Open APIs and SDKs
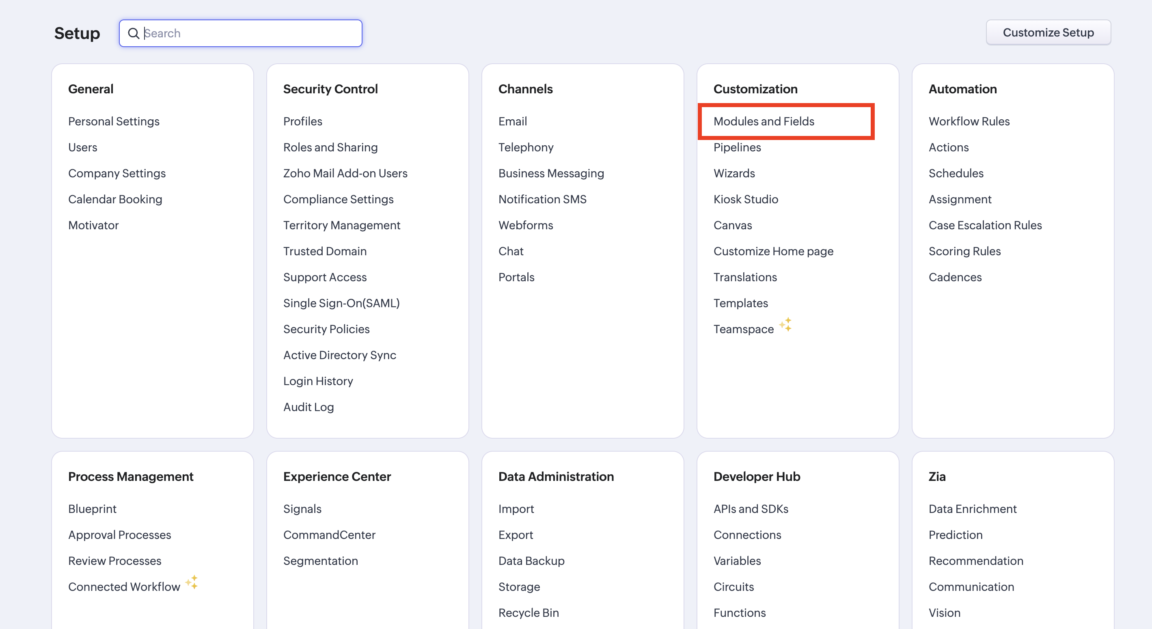The image size is (1152, 629). click(751, 509)
